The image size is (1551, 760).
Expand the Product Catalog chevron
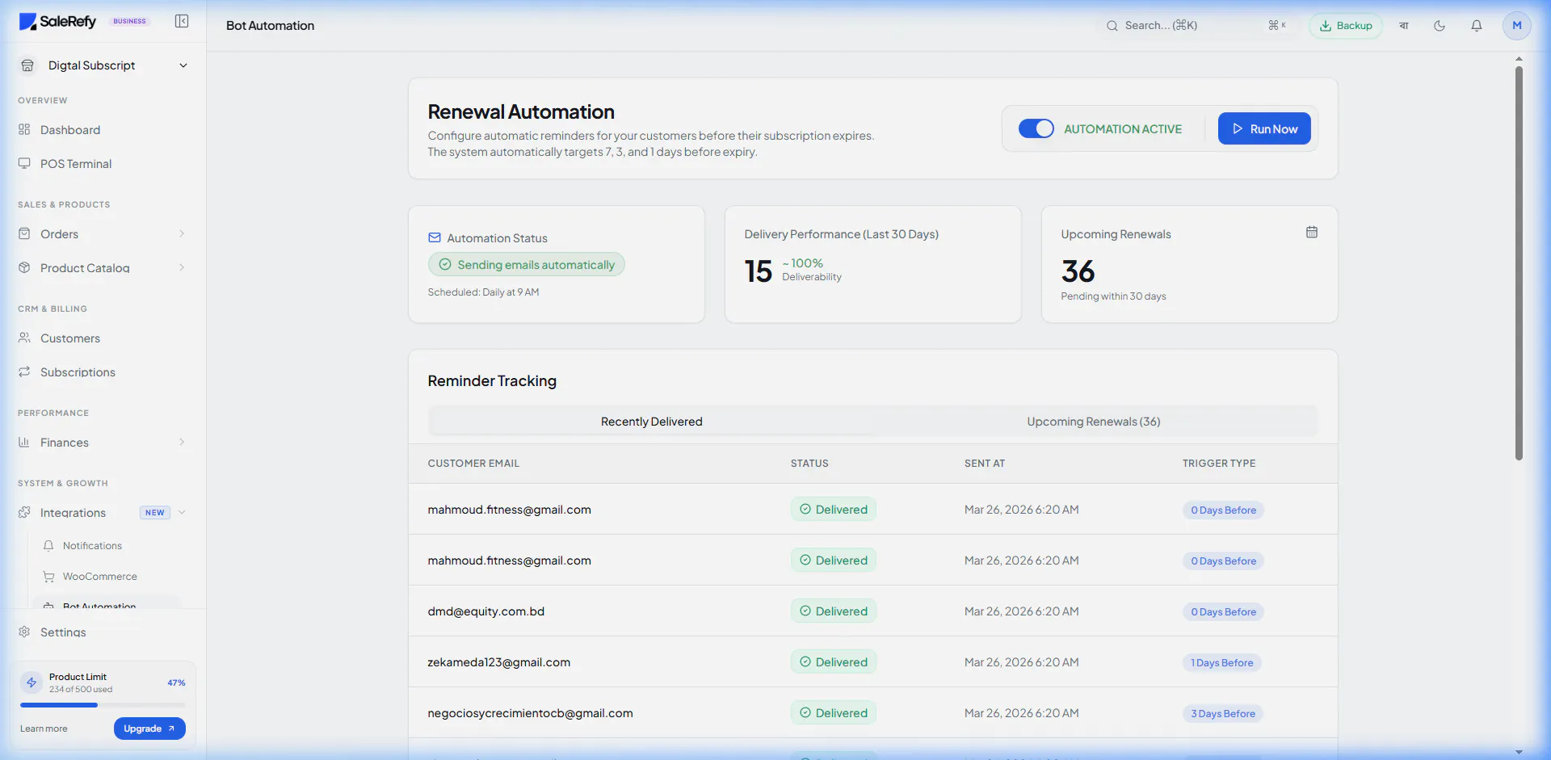(x=182, y=267)
